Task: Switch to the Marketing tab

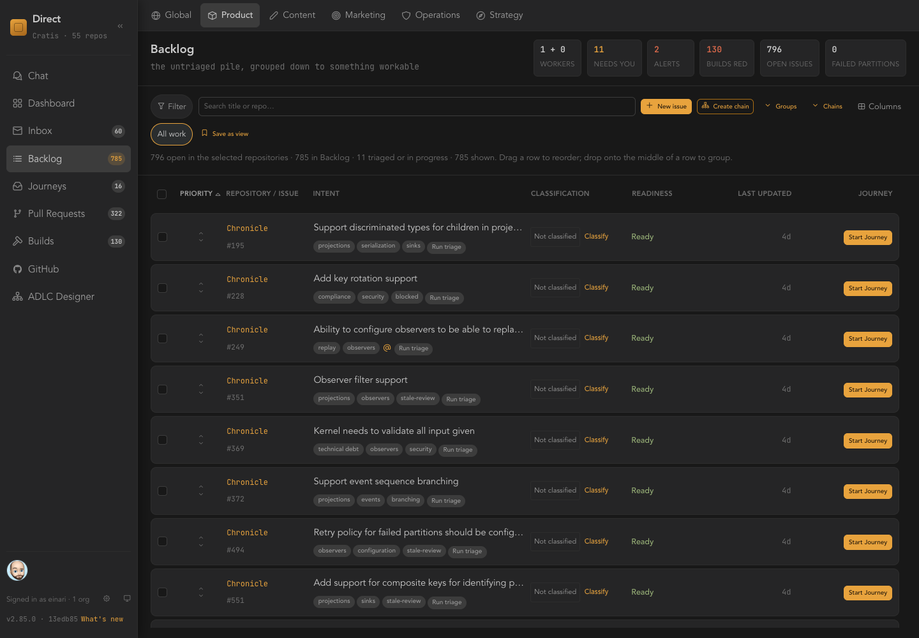Action: tap(359, 15)
